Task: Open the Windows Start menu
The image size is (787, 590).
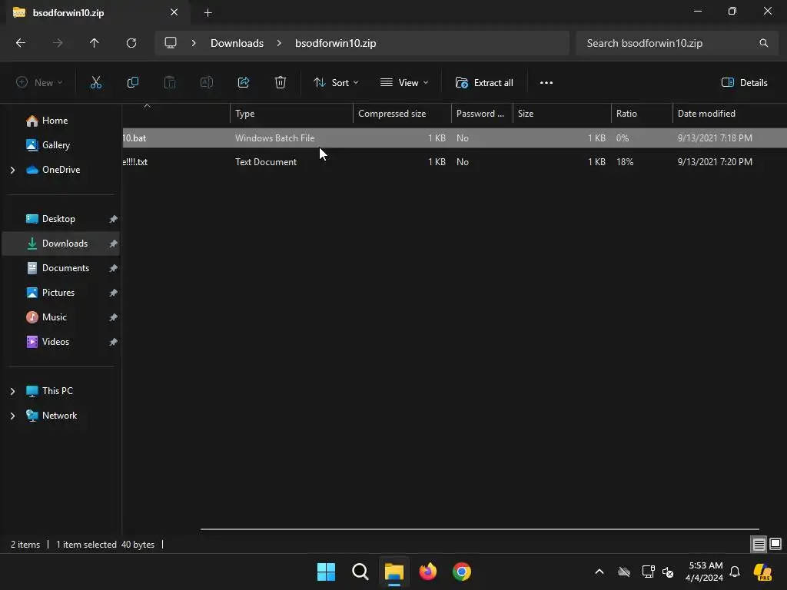Action: pyautogui.click(x=326, y=572)
